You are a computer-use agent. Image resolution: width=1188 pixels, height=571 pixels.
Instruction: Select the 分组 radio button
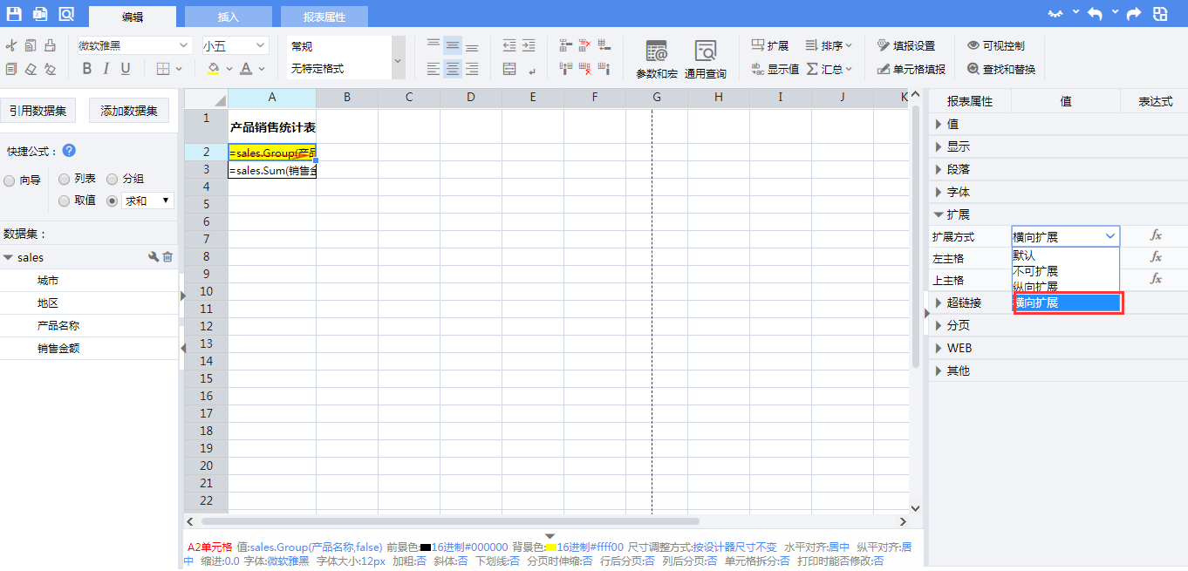(112, 179)
